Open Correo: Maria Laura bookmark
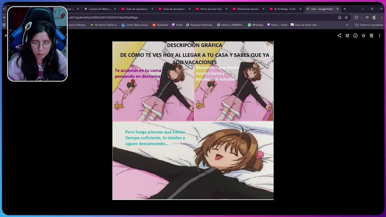The image size is (386, 217). (x=135, y=25)
